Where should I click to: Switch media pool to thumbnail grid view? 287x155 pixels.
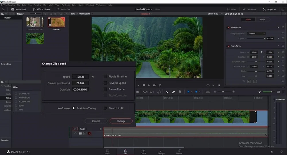(x=51, y=14)
